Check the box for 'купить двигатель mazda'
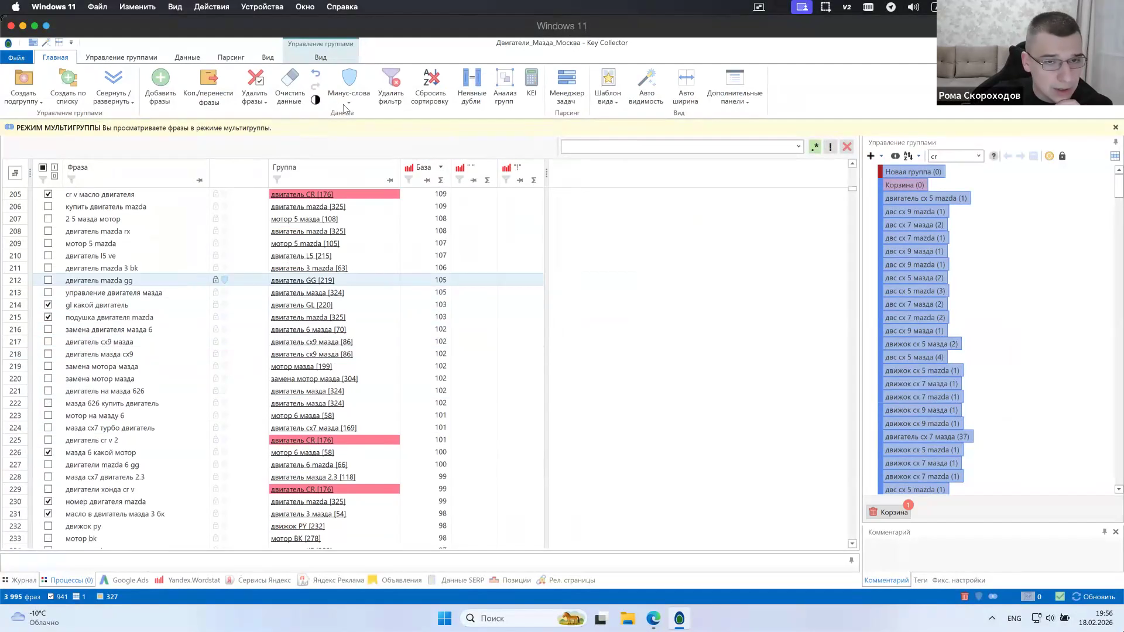The image size is (1124, 632). (x=48, y=206)
